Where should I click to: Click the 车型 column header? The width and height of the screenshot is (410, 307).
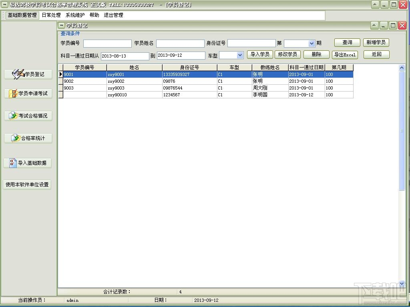click(235, 67)
